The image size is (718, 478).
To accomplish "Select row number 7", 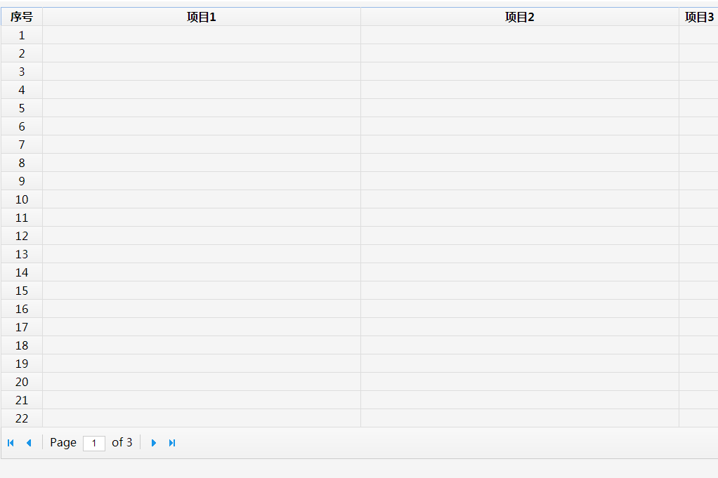I will [x=22, y=145].
